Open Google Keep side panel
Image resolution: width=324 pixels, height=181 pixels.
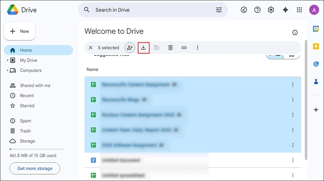316,46
